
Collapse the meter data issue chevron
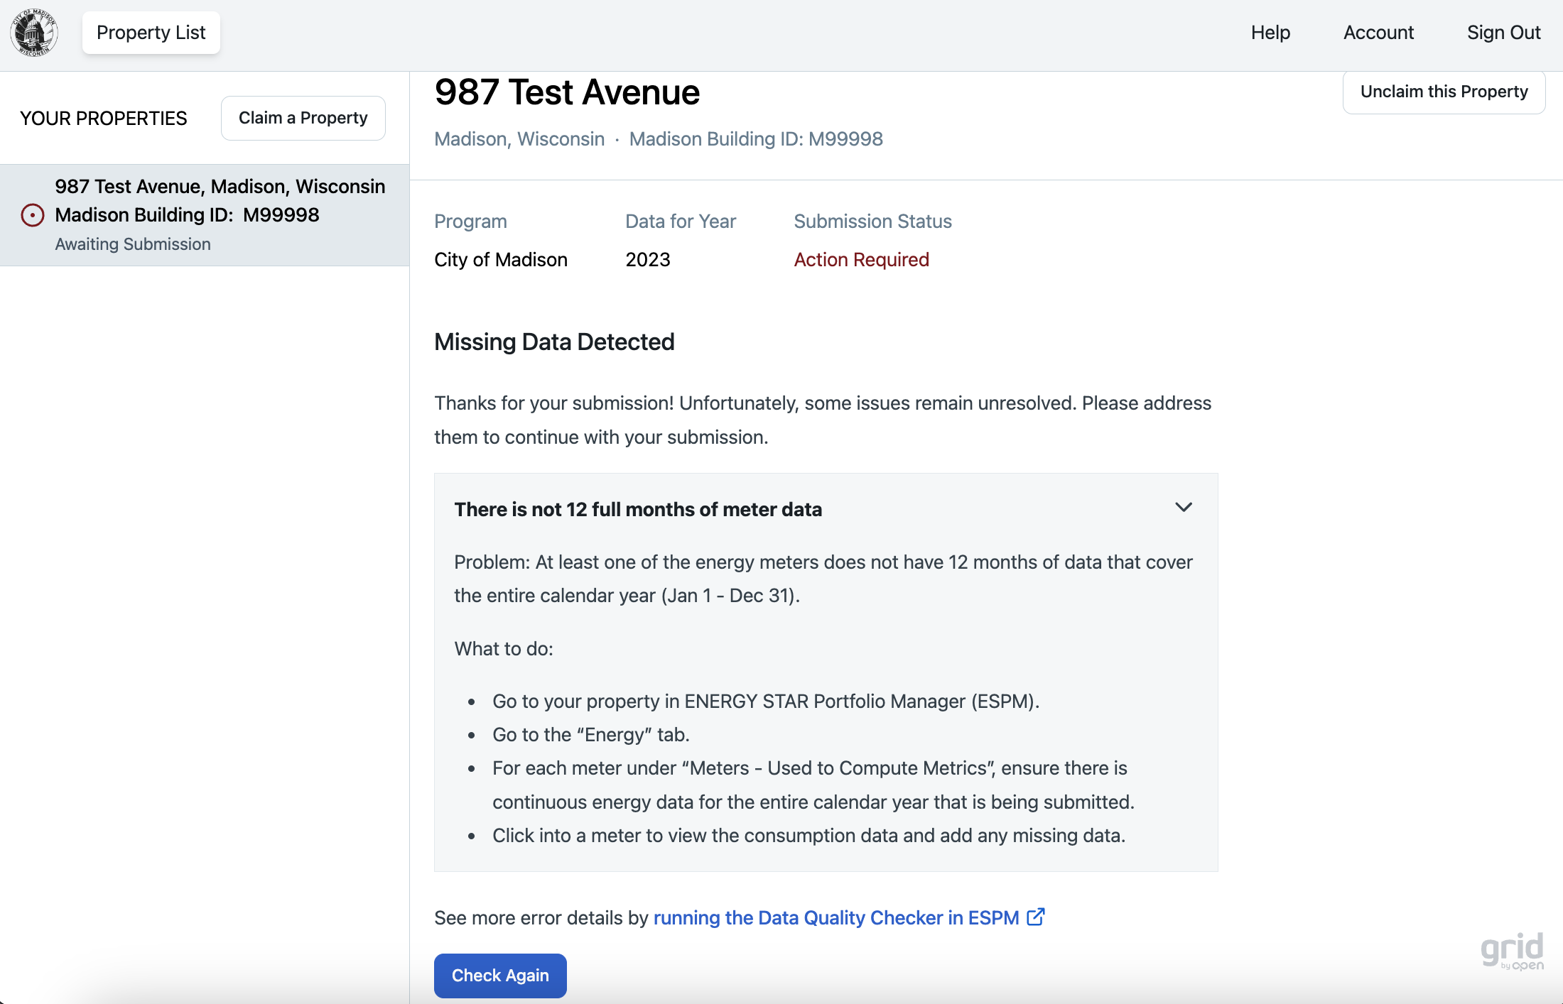click(x=1183, y=508)
